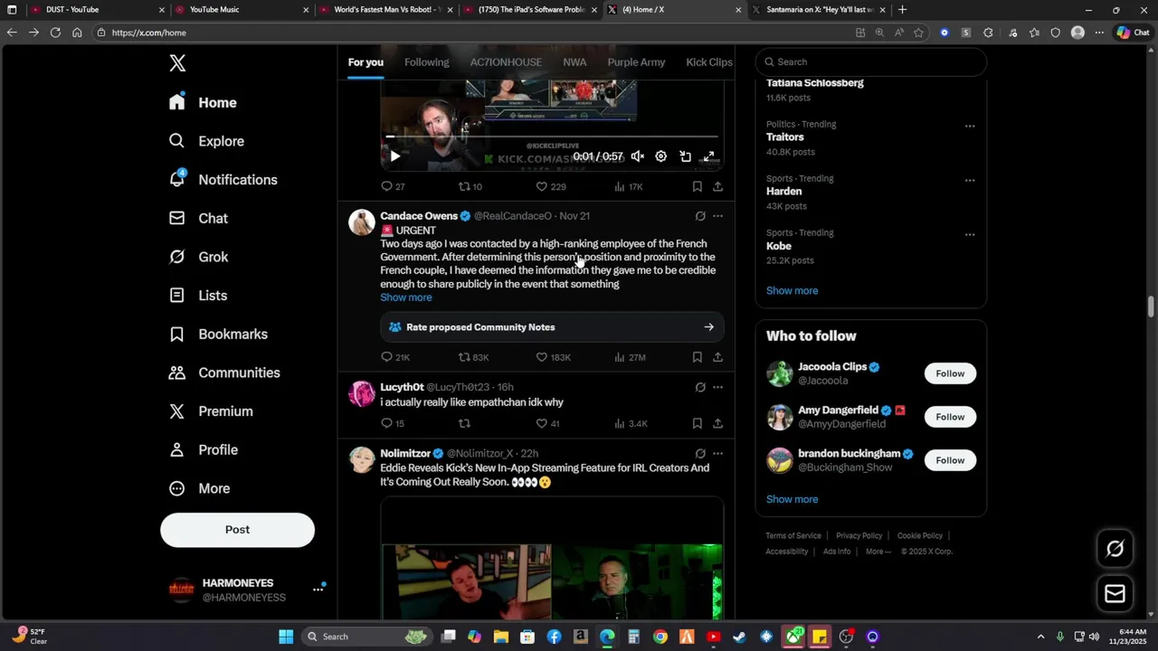Viewport: 1158px width, 651px height.
Task: Reply to LucythOt post with 15 replies
Action: point(393,423)
